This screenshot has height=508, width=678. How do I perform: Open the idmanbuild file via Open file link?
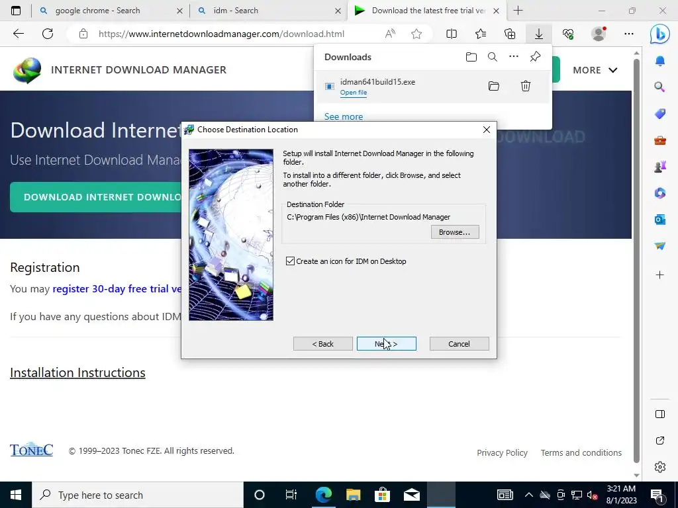(x=354, y=93)
